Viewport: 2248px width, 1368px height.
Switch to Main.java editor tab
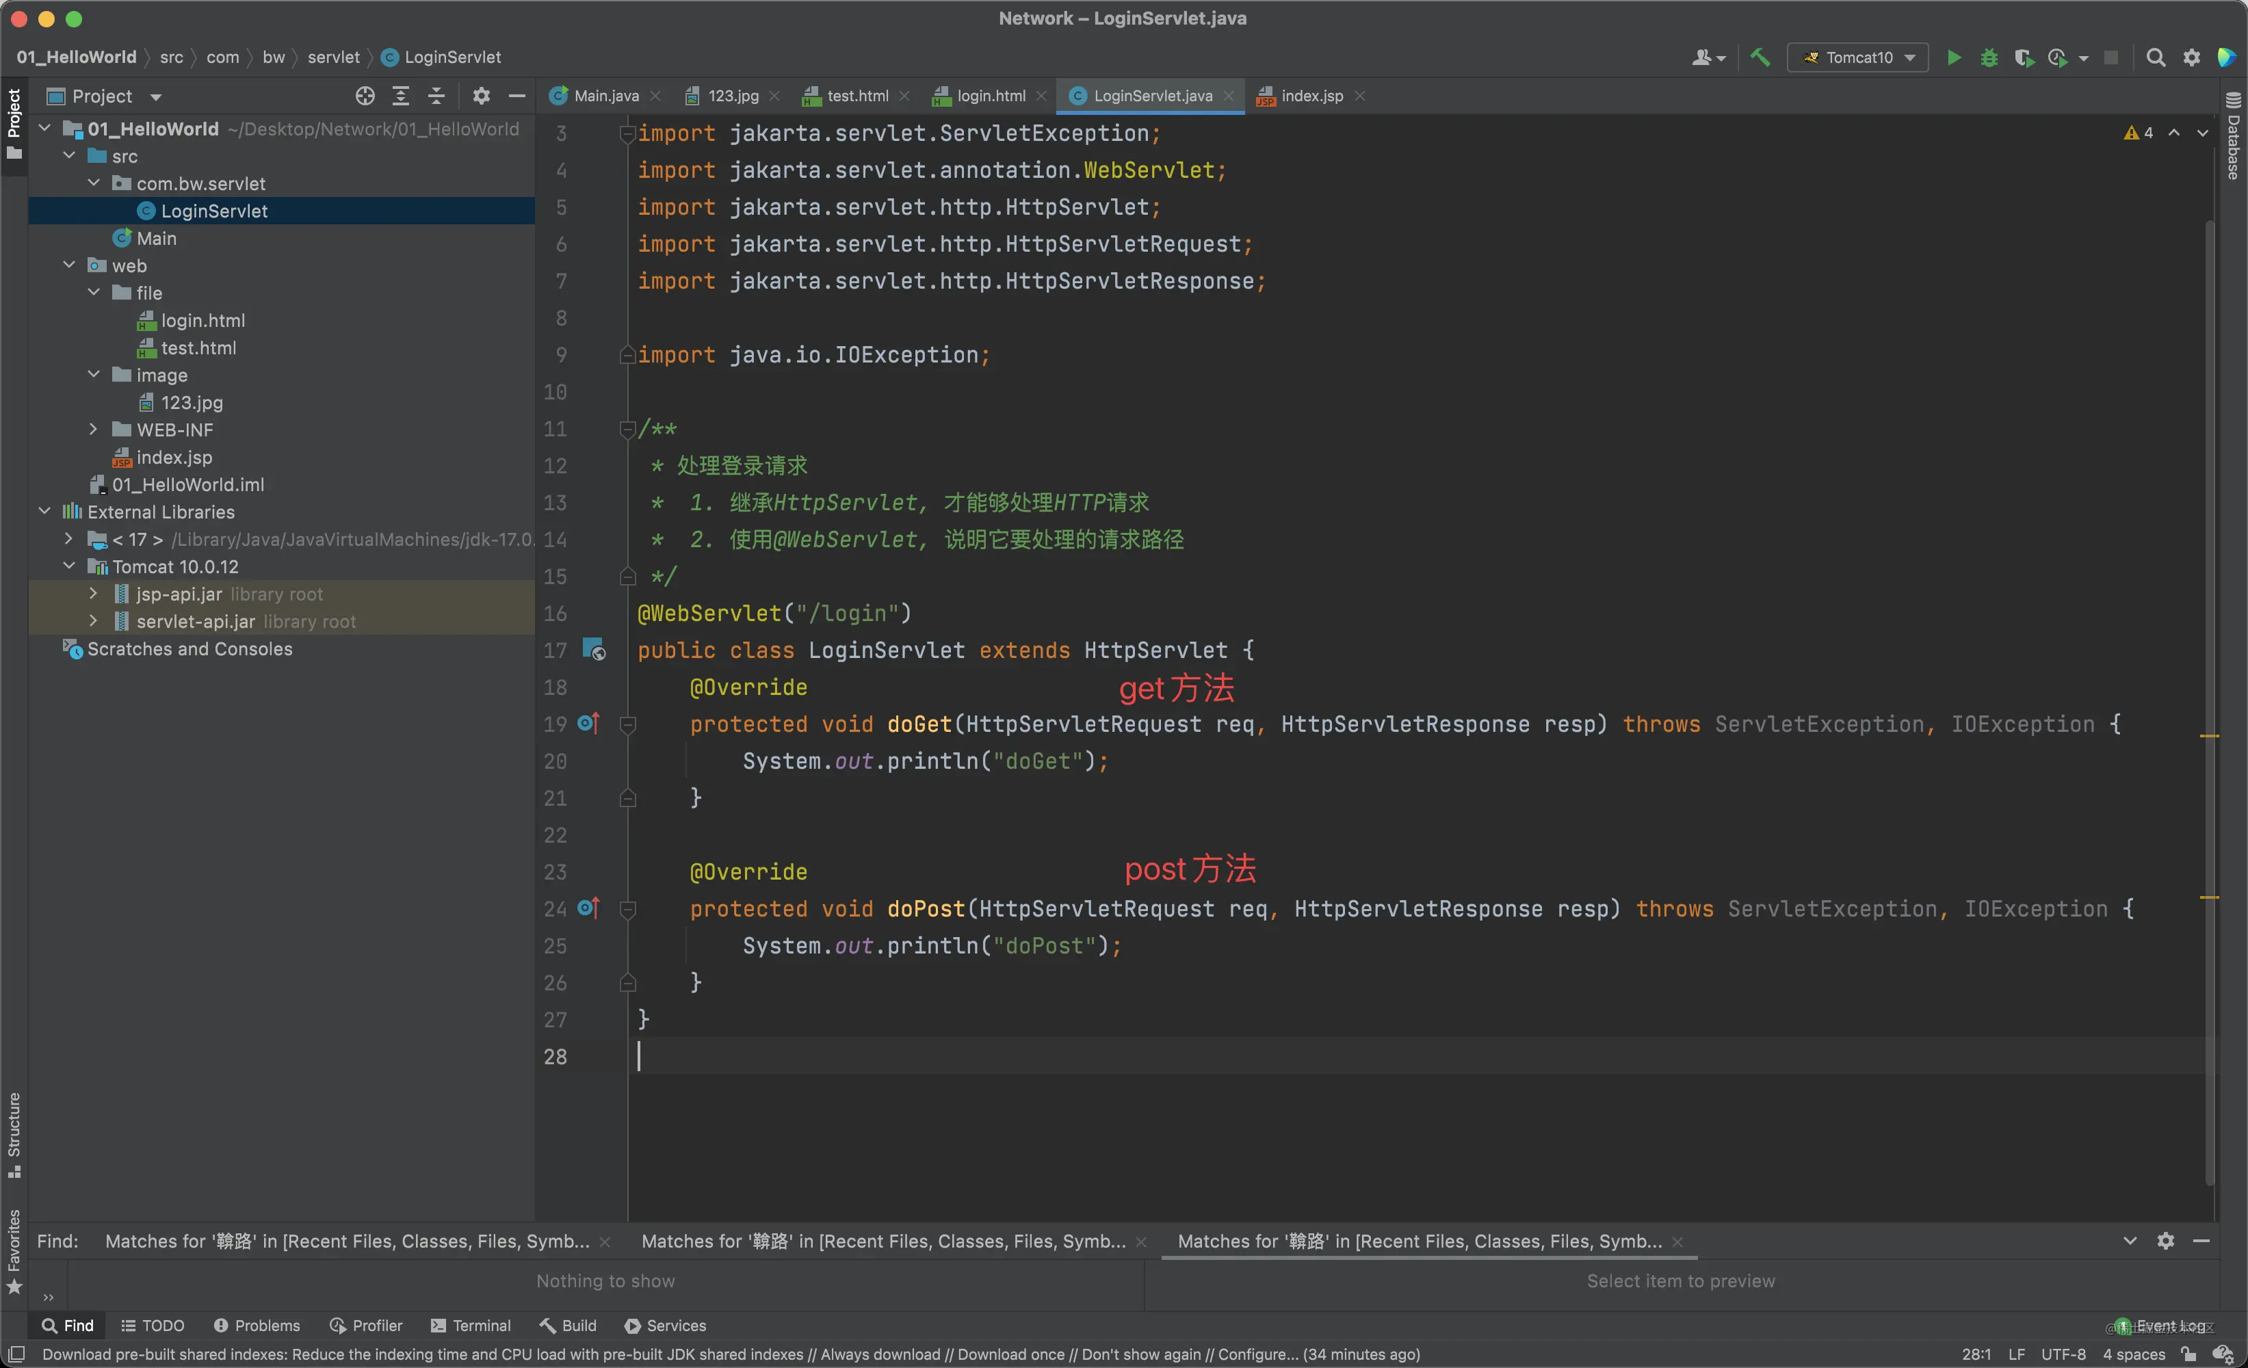(606, 96)
